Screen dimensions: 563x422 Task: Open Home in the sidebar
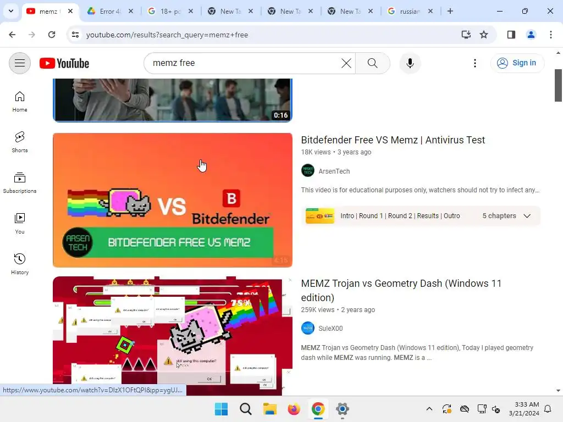pyautogui.click(x=20, y=102)
